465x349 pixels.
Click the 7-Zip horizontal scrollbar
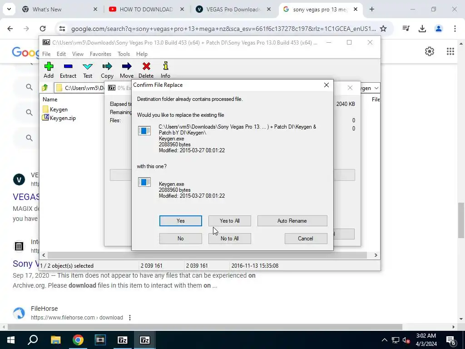[207, 255]
